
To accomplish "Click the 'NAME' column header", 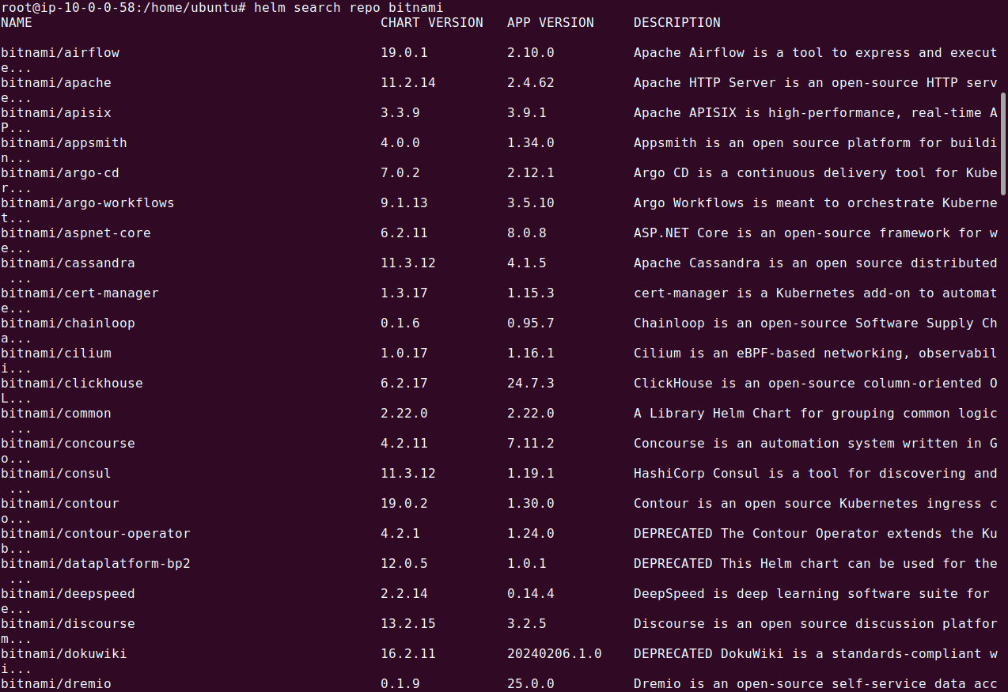I will coord(17,23).
